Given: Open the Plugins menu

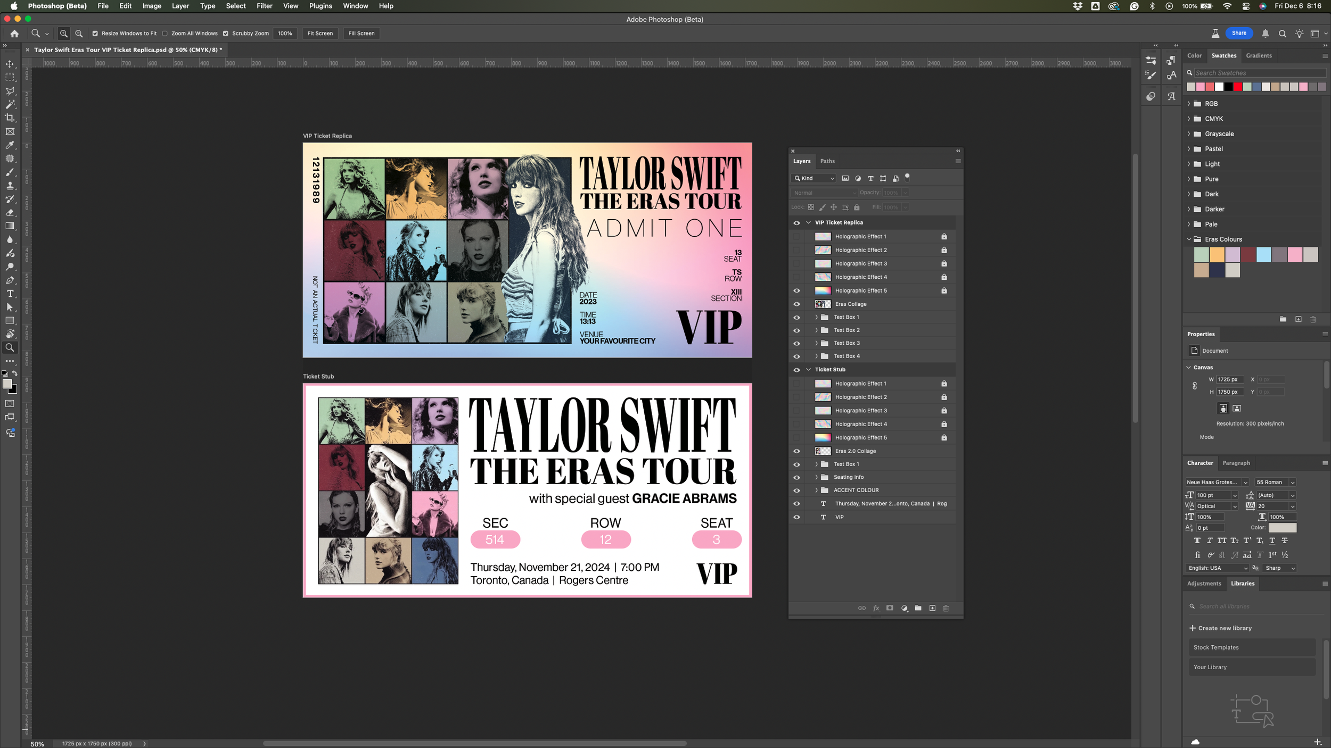Looking at the screenshot, I should click(321, 6).
